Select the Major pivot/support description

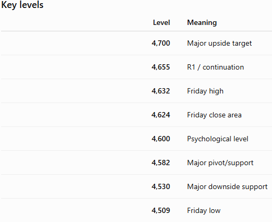click(220, 163)
